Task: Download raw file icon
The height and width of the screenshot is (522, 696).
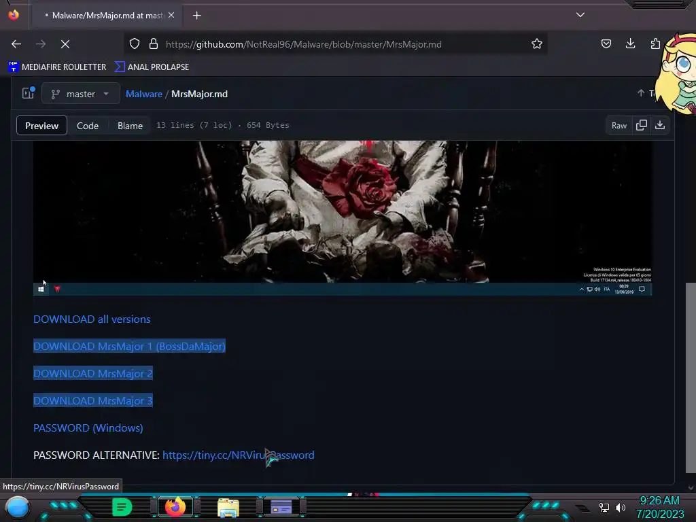Action: [660, 126]
